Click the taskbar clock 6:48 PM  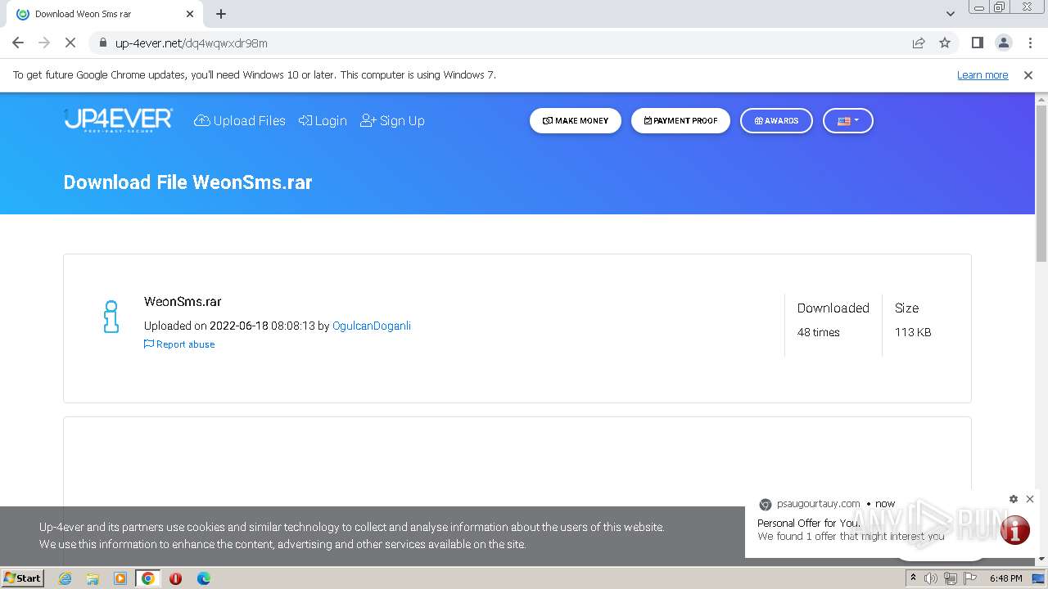(1005, 578)
